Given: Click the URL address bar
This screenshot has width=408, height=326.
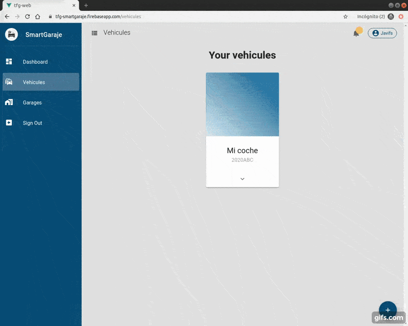Looking at the screenshot, I should pos(181,16).
